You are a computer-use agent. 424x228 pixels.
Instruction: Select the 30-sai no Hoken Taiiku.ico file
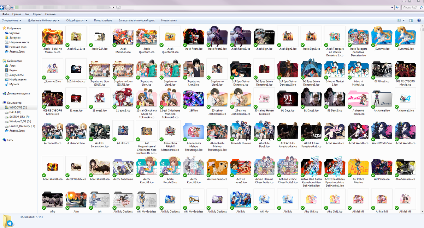[x=264, y=103]
